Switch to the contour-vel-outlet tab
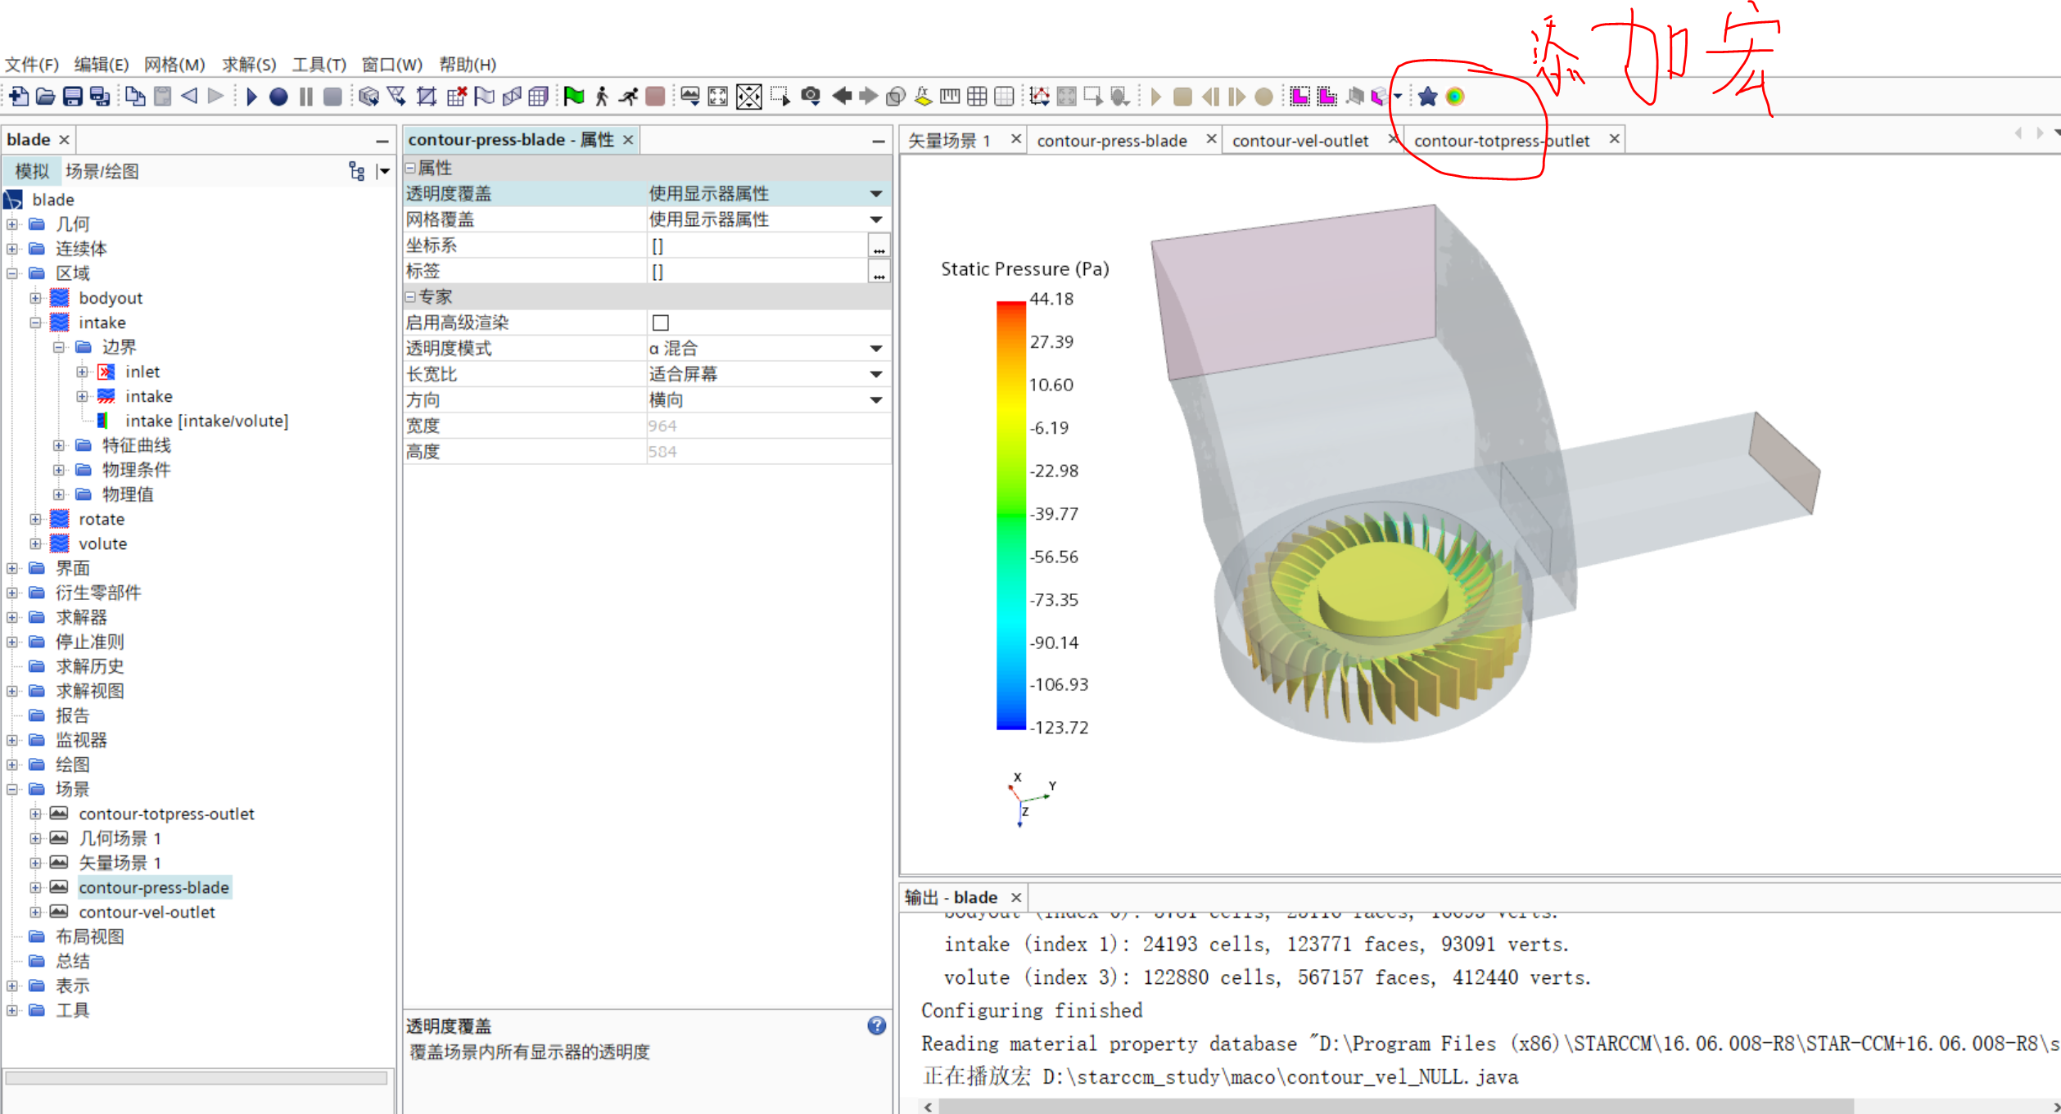The height and width of the screenshot is (1114, 2061). pyautogui.click(x=1300, y=141)
